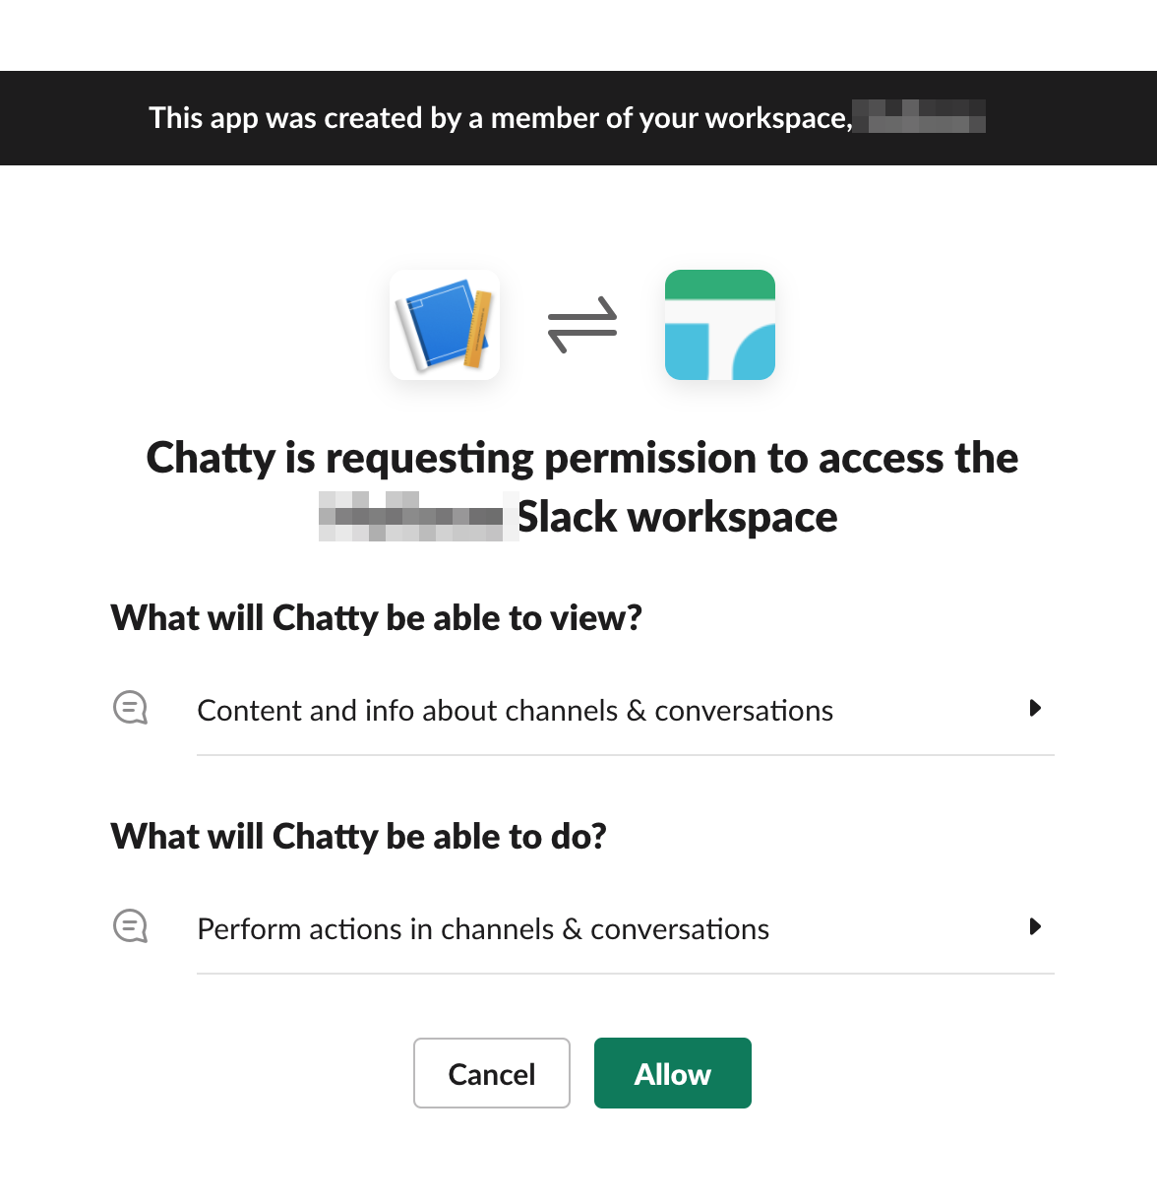
Task: Click the blurred workspace member name in banner
Action: coord(919,116)
